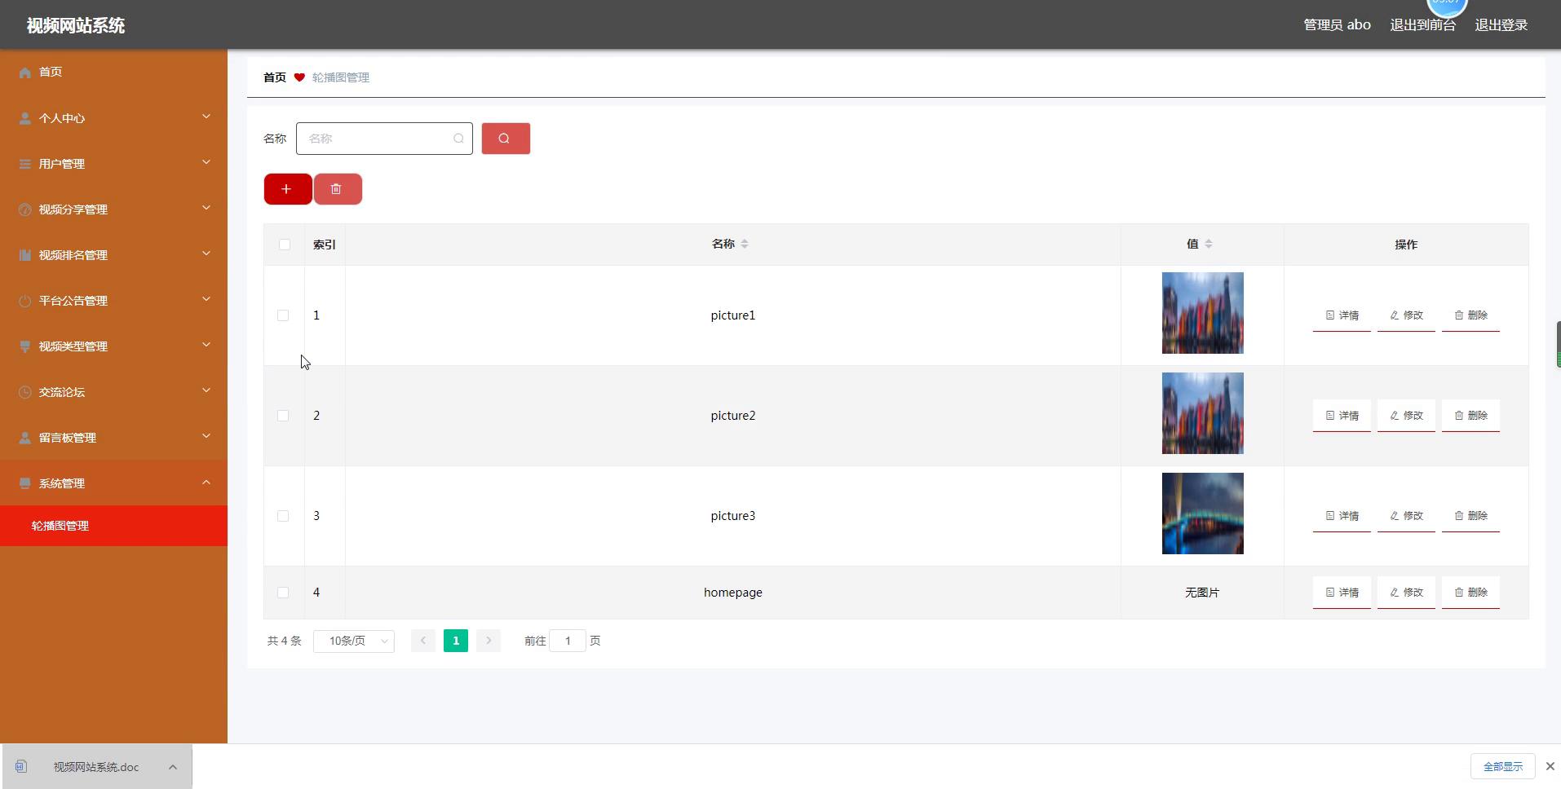Expand the 用户管理 sidebar menu
The width and height of the screenshot is (1561, 789).
pos(113,164)
